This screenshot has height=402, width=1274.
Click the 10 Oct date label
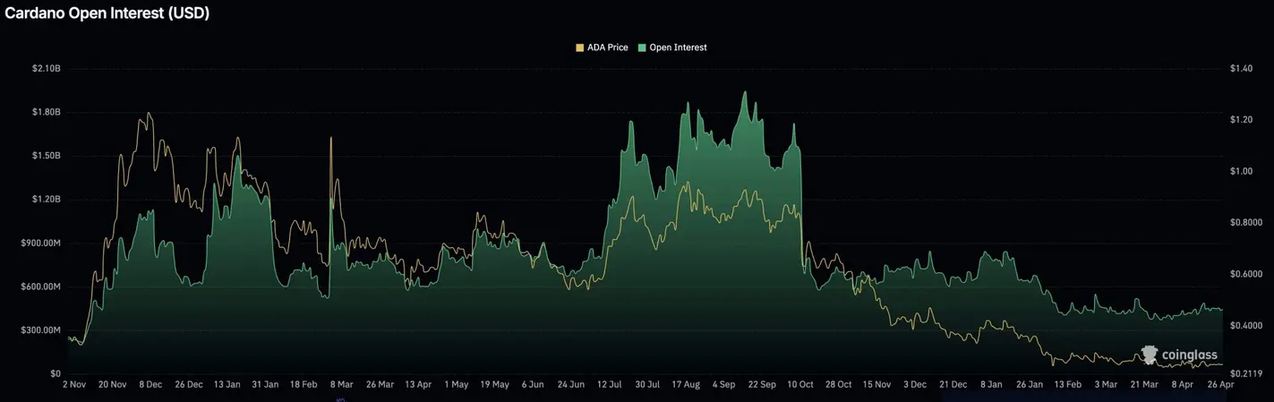pos(799,385)
